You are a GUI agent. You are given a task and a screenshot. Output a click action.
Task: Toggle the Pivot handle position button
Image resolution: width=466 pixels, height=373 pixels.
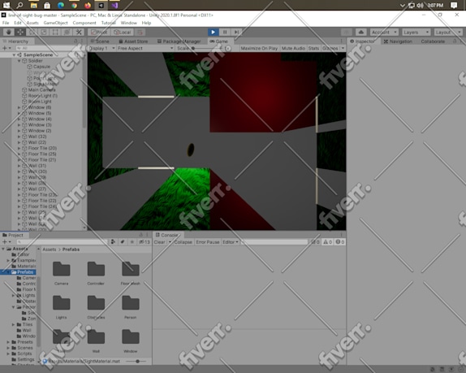click(100, 33)
